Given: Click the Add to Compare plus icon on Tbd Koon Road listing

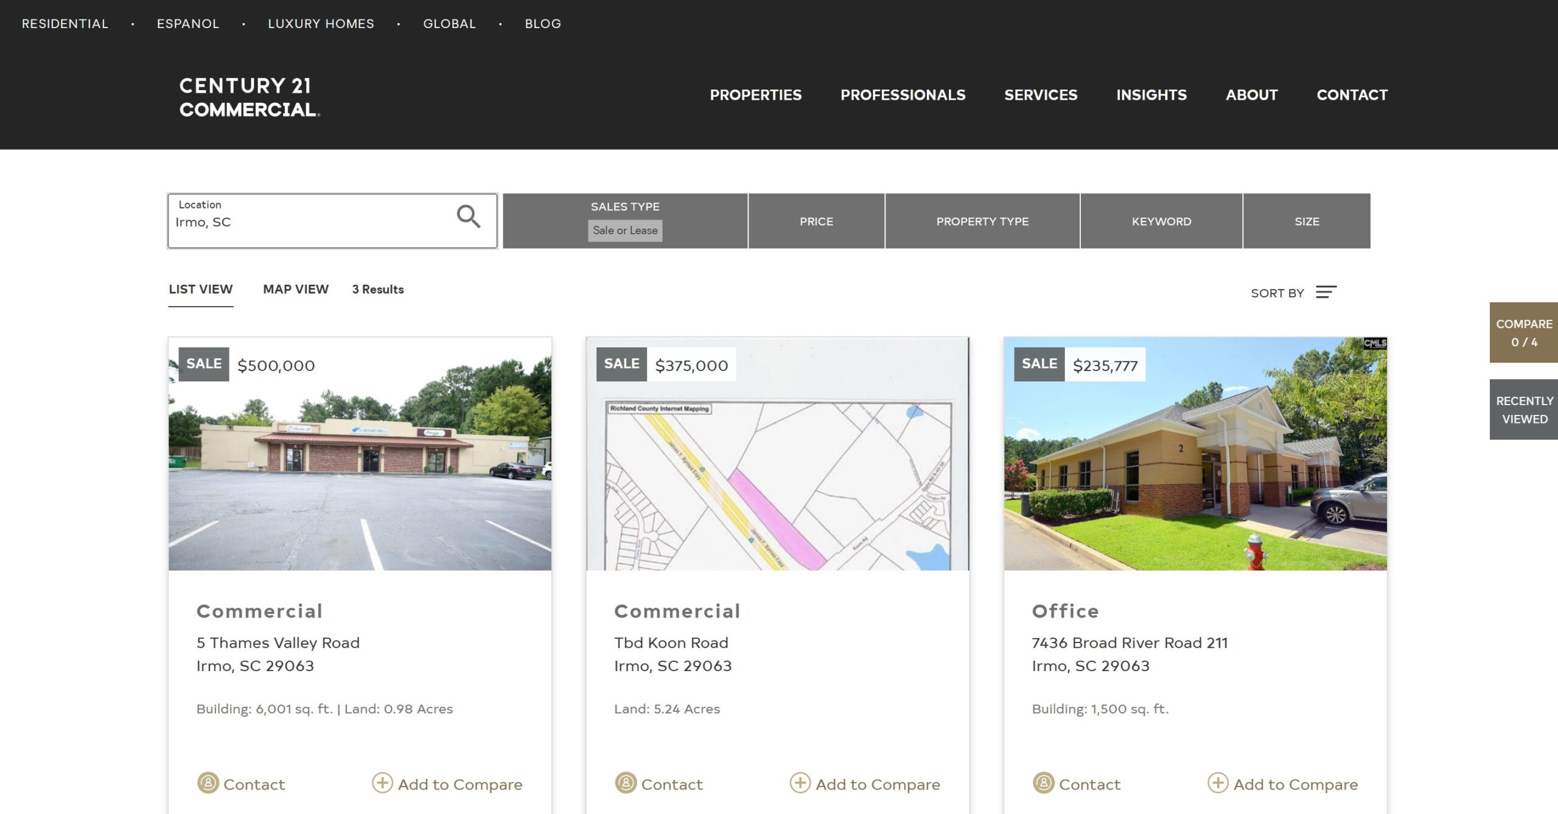Looking at the screenshot, I should click(x=800, y=784).
